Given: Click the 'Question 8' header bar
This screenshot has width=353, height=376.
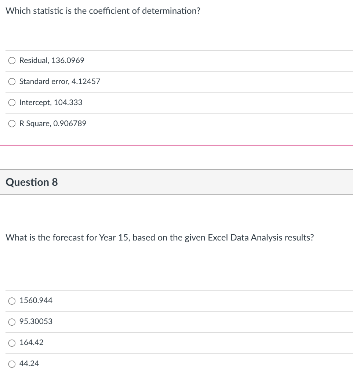Looking at the screenshot, I should click(176, 182).
